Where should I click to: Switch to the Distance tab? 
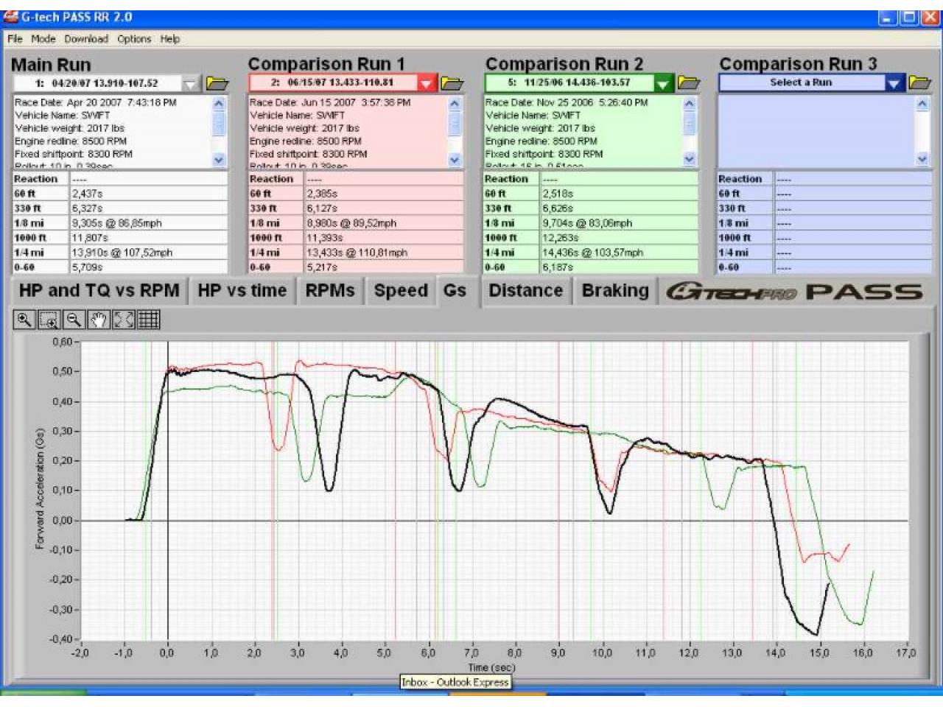point(526,290)
